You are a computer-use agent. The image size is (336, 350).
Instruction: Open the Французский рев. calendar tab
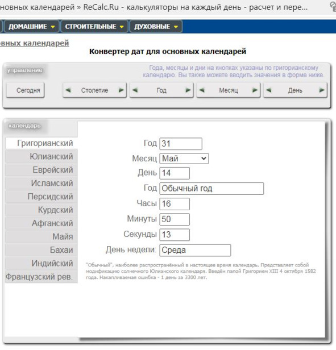[42, 277]
